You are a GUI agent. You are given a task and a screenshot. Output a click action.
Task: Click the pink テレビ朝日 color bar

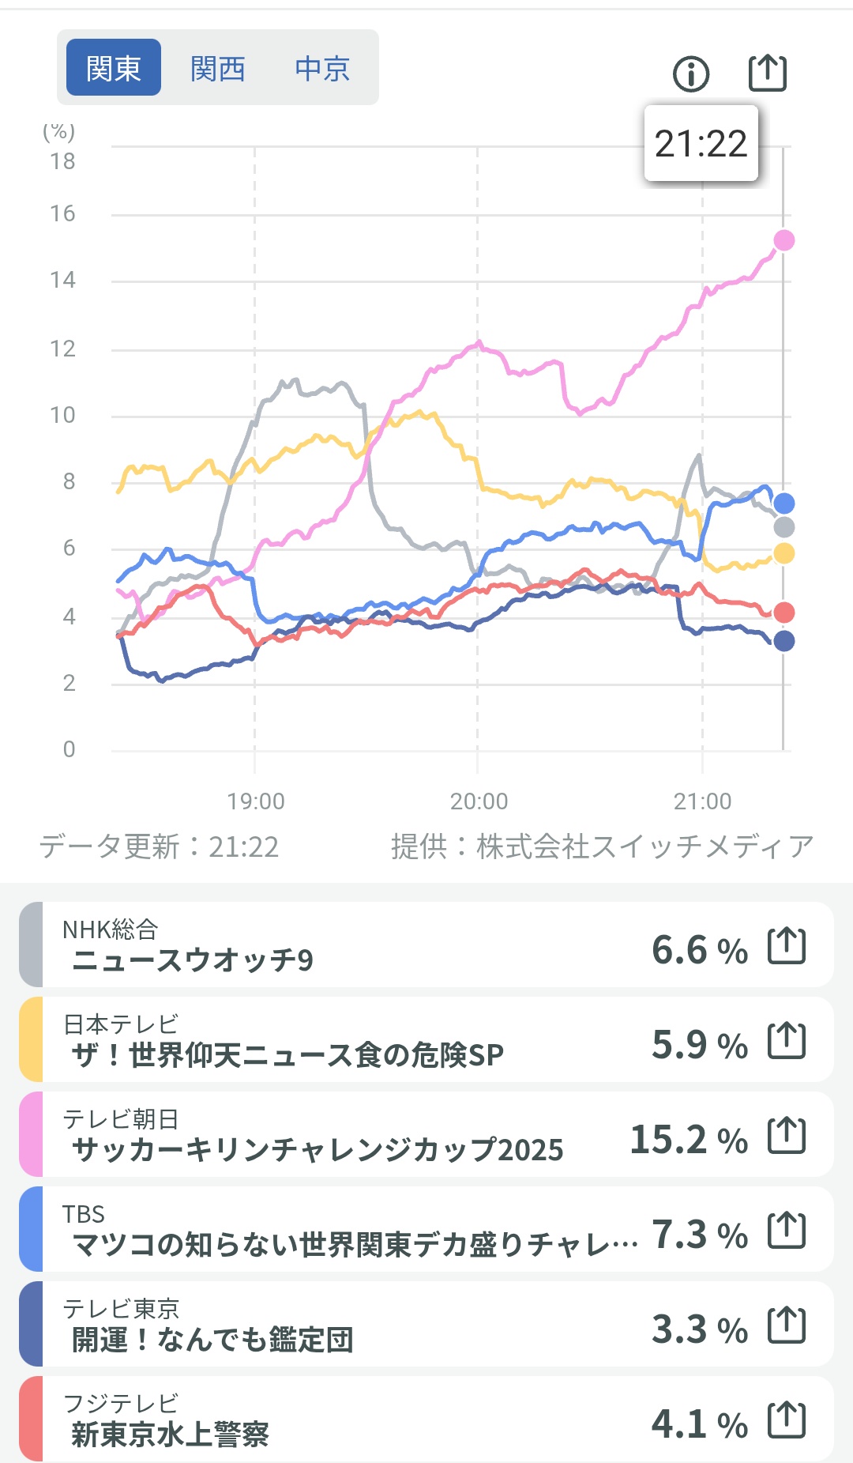(x=31, y=1134)
